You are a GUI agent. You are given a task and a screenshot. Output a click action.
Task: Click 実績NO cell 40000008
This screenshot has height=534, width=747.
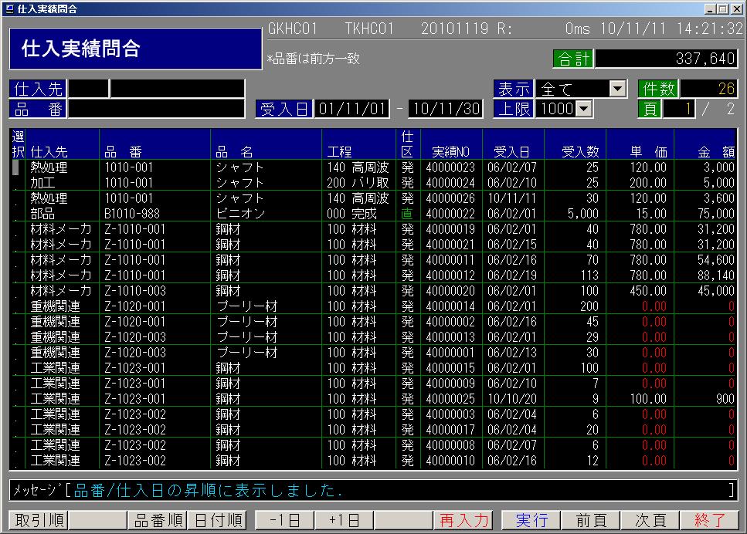click(x=450, y=445)
